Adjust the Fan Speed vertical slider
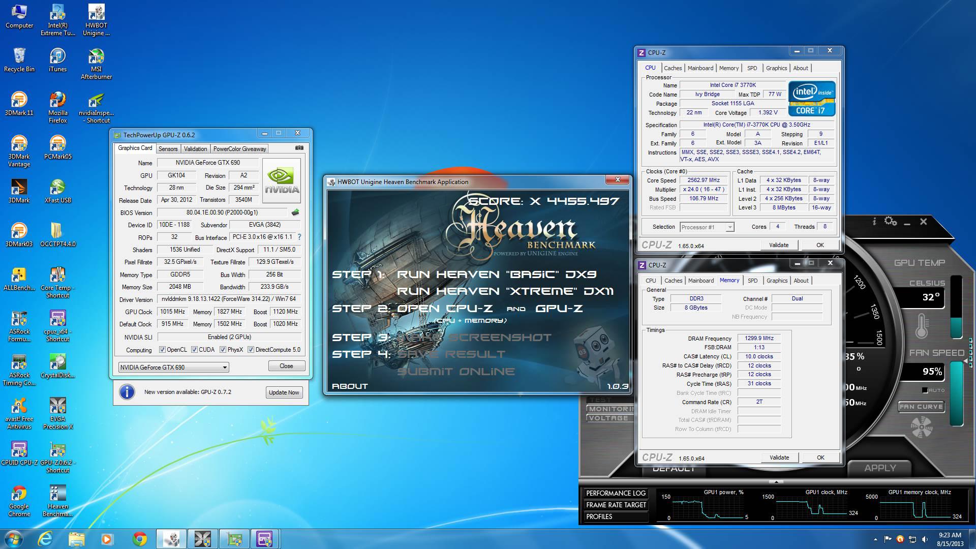Screen dimensions: 976x549 [957, 394]
